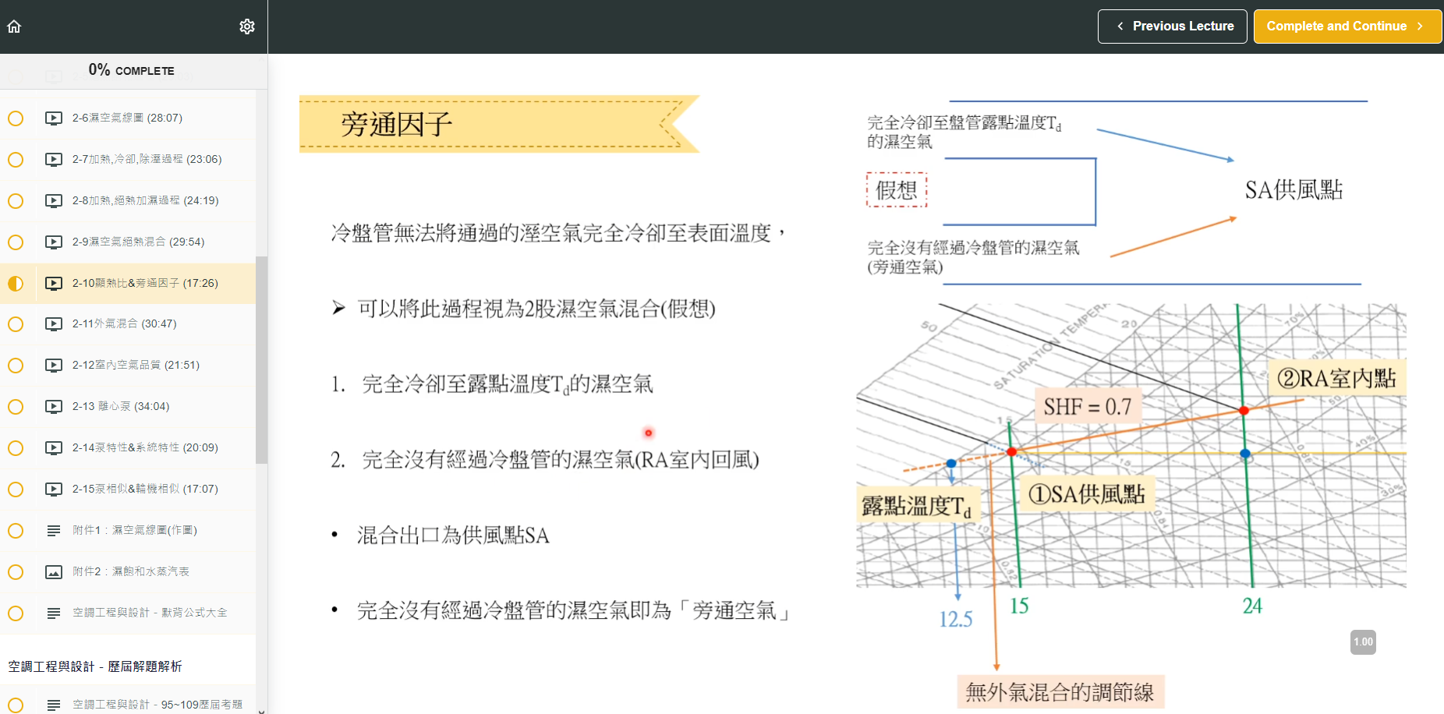Go to the course home icon
Viewport: 1444px width, 714px height.
[14, 27]
